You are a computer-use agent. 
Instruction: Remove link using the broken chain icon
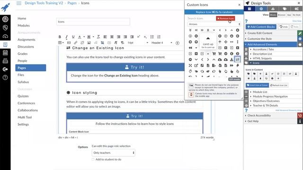82,42
